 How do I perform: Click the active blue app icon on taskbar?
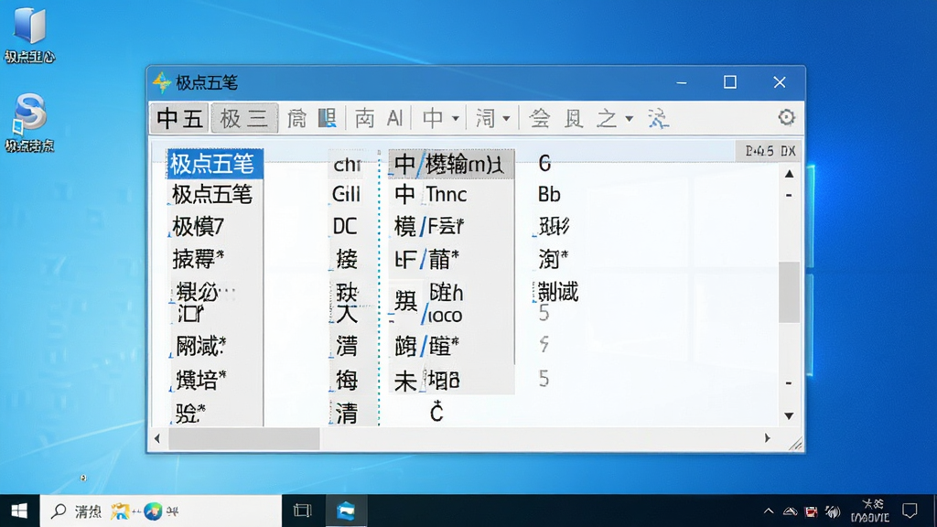point(346,511)
